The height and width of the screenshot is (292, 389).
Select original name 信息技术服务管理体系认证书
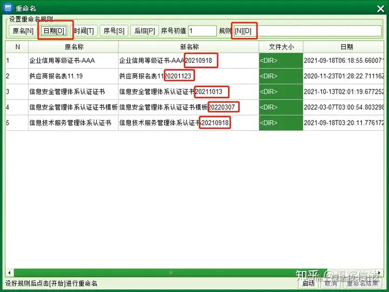[x=73, y=123]
